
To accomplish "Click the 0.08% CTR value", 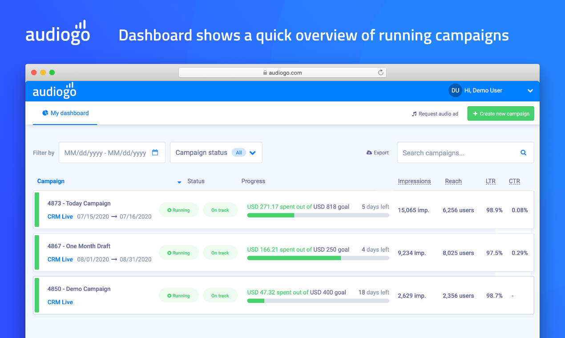I will 520,210.
